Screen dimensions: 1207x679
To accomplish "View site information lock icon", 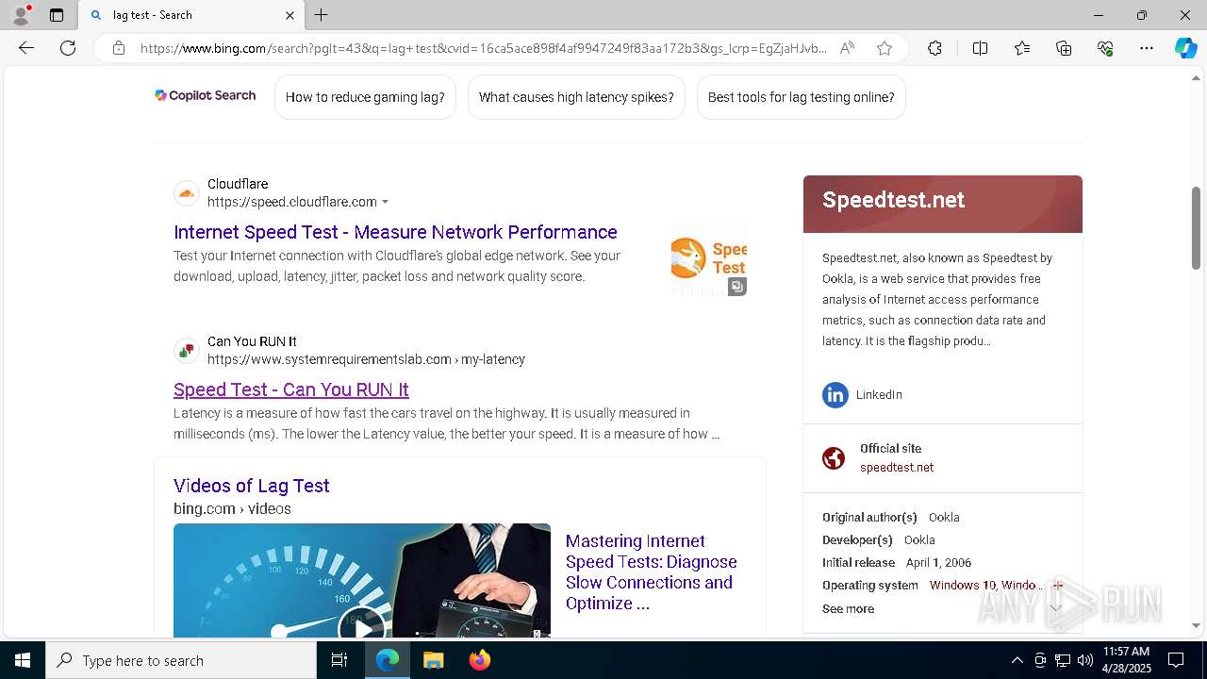I will point(119,48).
